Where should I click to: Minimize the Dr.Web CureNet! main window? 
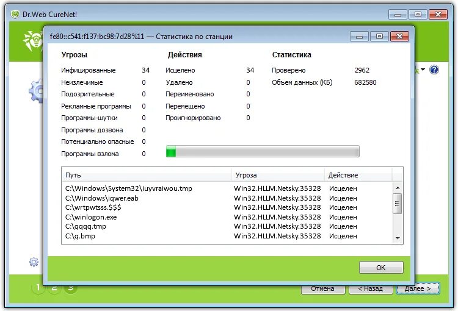[x=398, y=14]
